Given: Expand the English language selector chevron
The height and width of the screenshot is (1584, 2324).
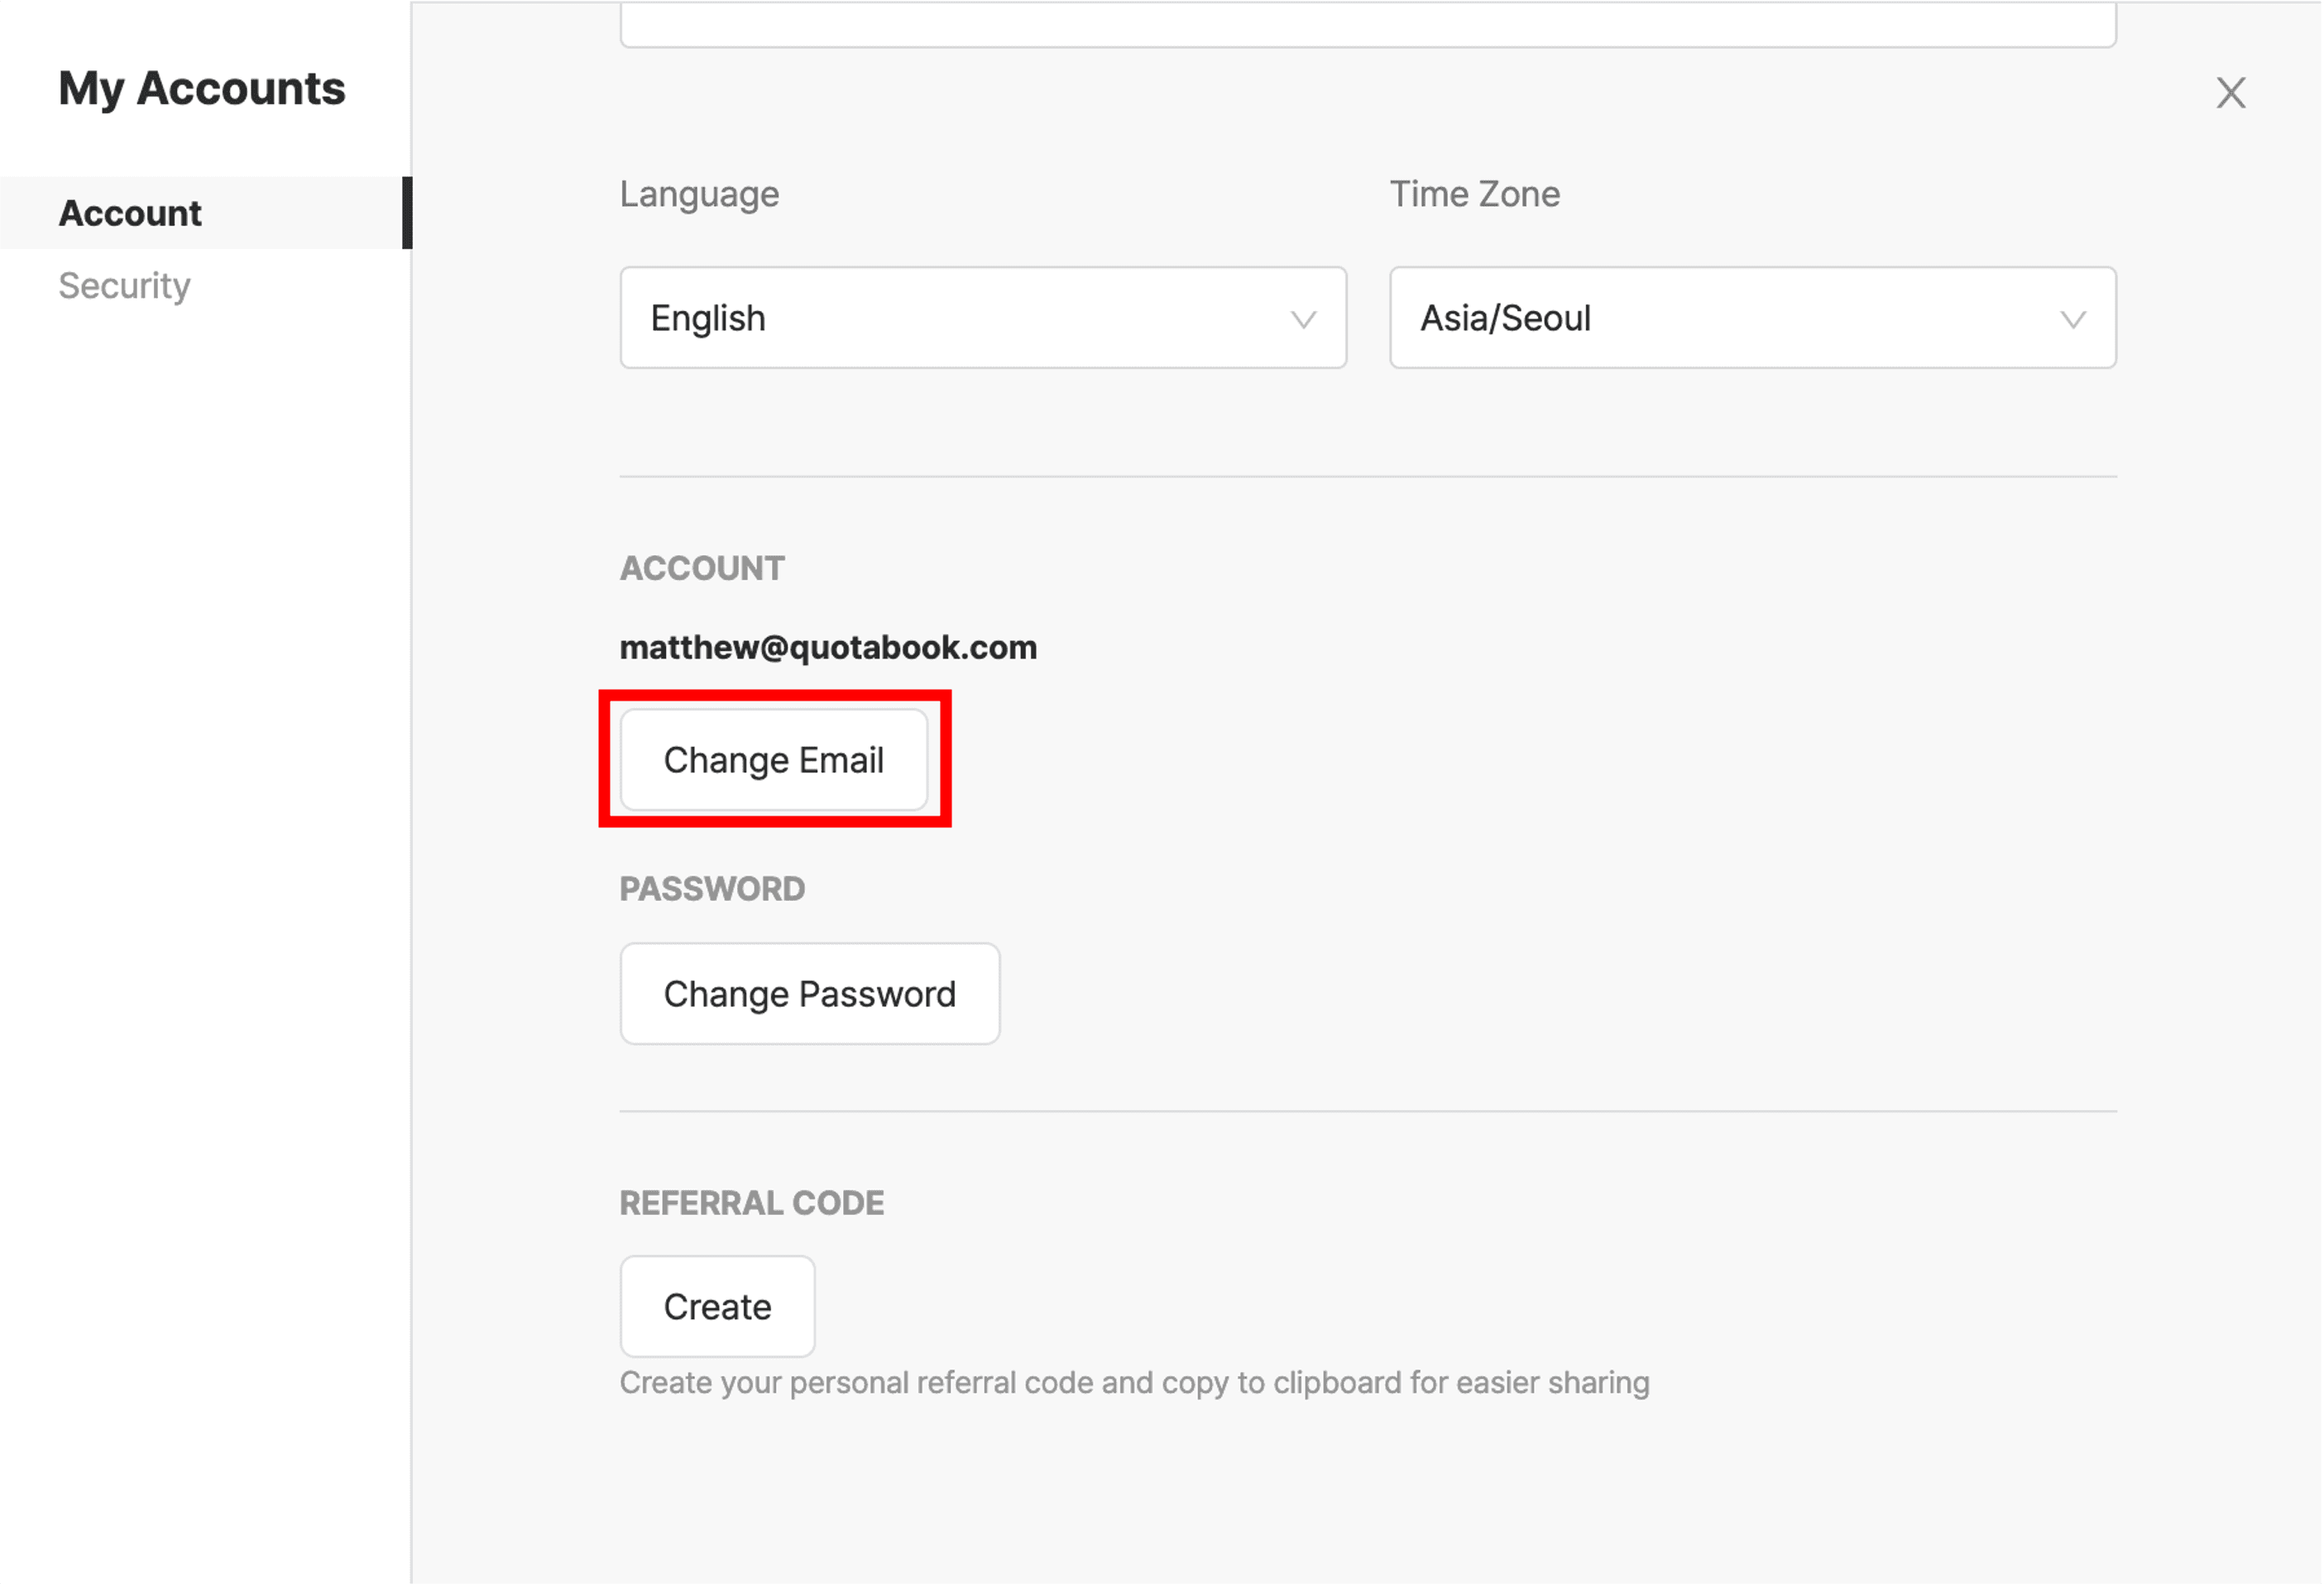Looking at the screenshot, I should (x=1303, y=320).
